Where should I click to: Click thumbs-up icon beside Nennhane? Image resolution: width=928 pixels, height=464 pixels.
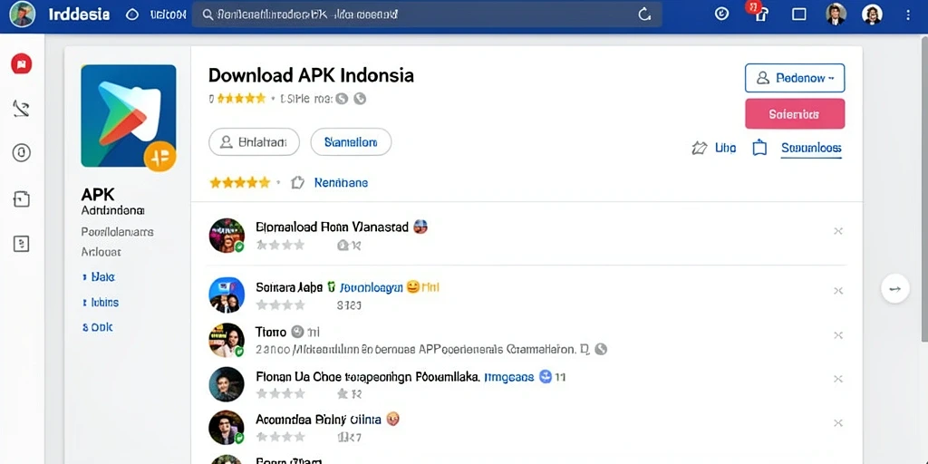click(297, 182)
